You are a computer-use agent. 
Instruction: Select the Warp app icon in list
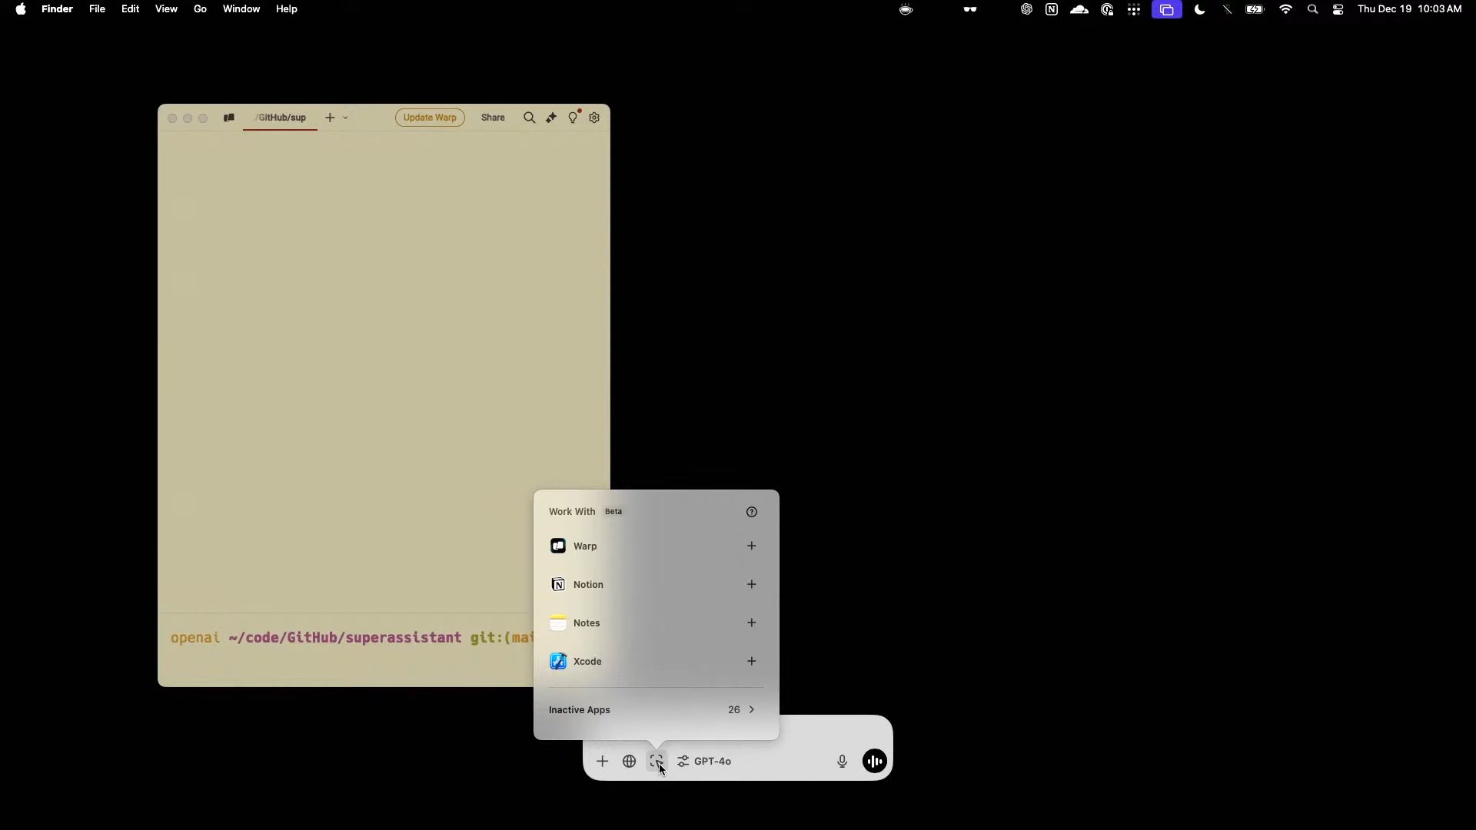click(558, 546)
